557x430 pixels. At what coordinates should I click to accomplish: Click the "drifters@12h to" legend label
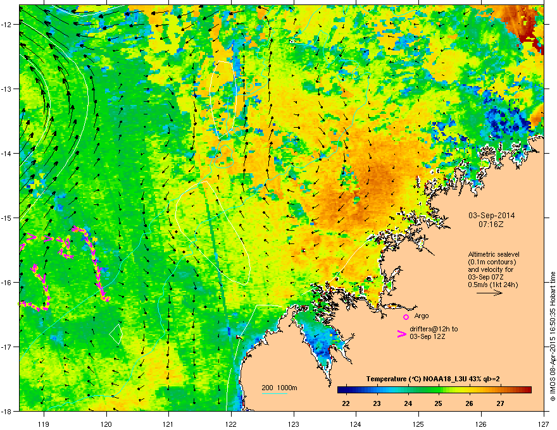[x=434, y=329]
